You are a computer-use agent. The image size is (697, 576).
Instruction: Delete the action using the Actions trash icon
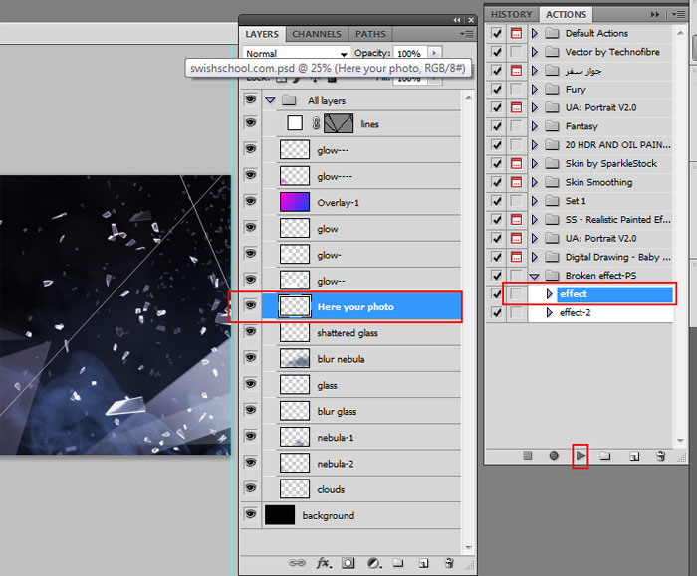pos(659,456)
